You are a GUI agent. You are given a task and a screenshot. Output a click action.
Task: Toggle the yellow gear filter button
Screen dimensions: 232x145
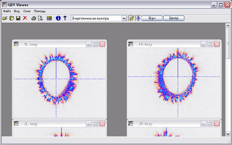[131, 18]
